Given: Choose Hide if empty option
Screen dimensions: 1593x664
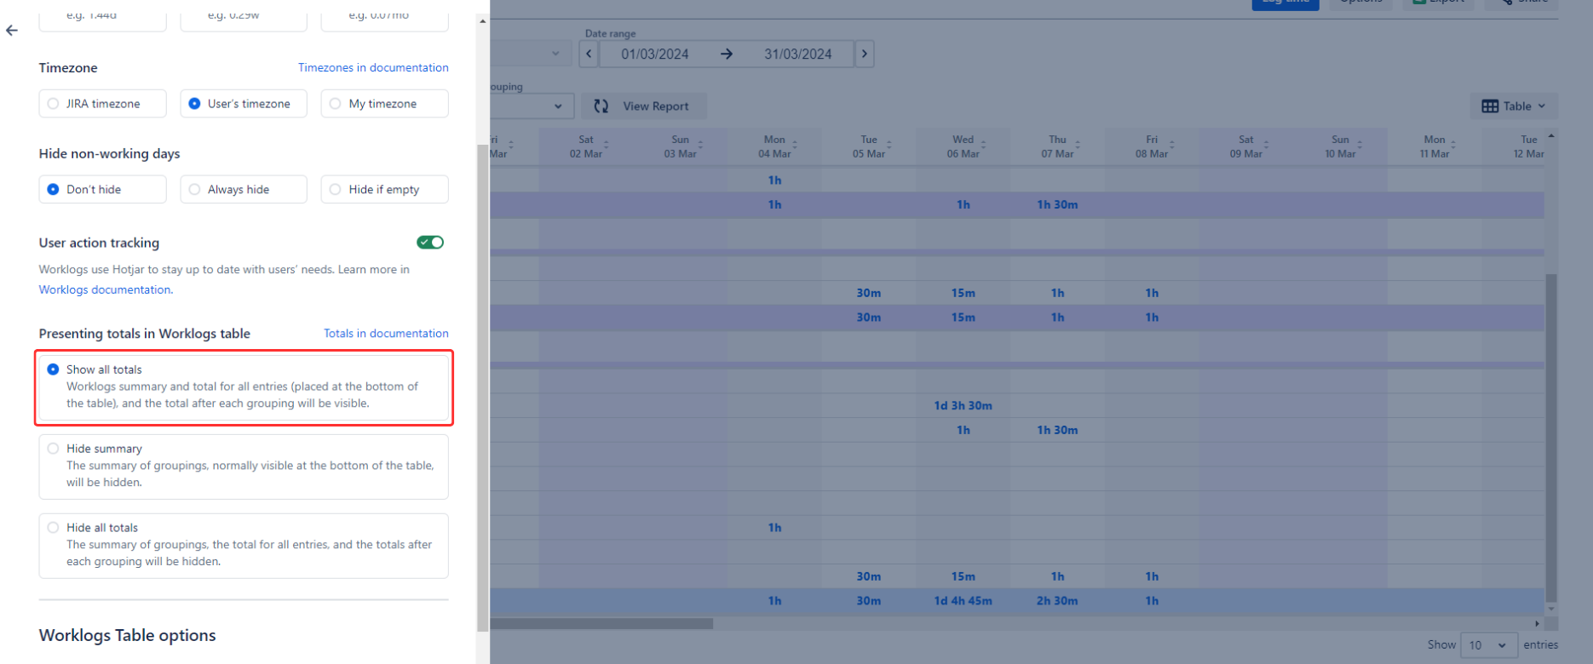Looking at the screenshot, I should point(384,190).
